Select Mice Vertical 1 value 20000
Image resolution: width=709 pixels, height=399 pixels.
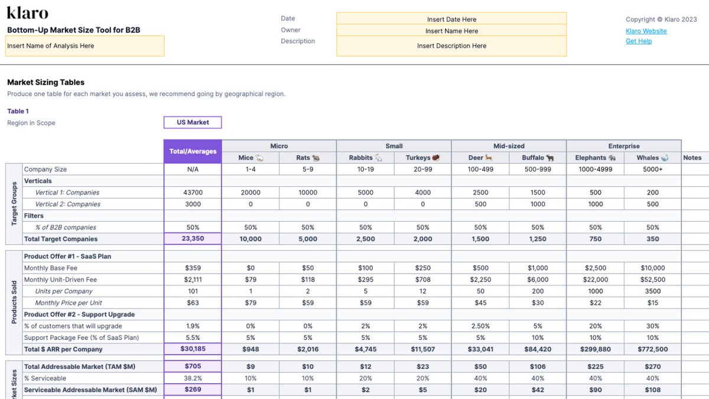point(251,192)
